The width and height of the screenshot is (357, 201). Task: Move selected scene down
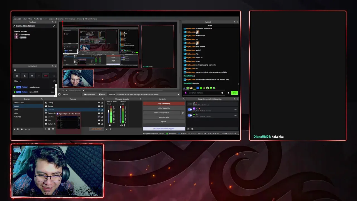tap(29, 129)
